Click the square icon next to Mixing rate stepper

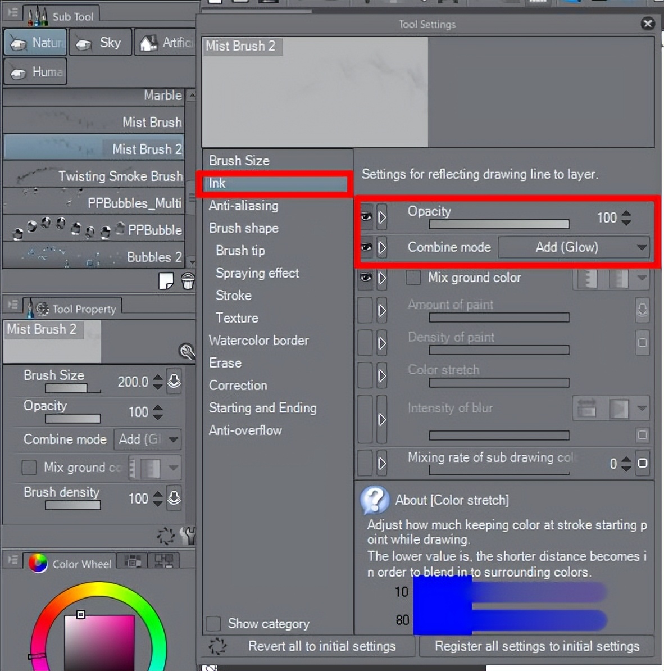coord(642,463)
